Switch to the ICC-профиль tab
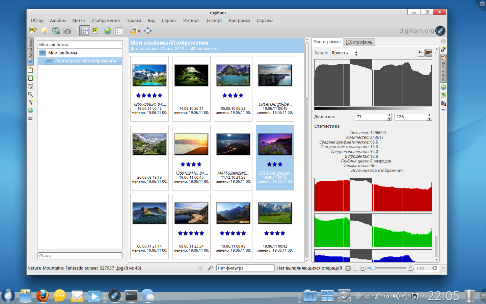This screenshot has height=304, width=486. pos(359,42)
